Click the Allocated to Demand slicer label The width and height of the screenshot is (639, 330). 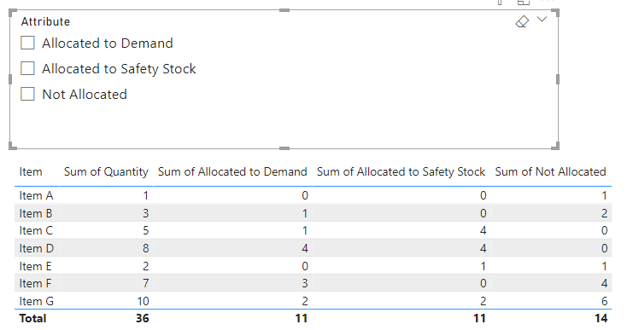tap(108, 43)
